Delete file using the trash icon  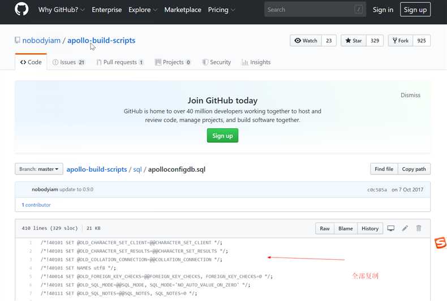point(419,228)
